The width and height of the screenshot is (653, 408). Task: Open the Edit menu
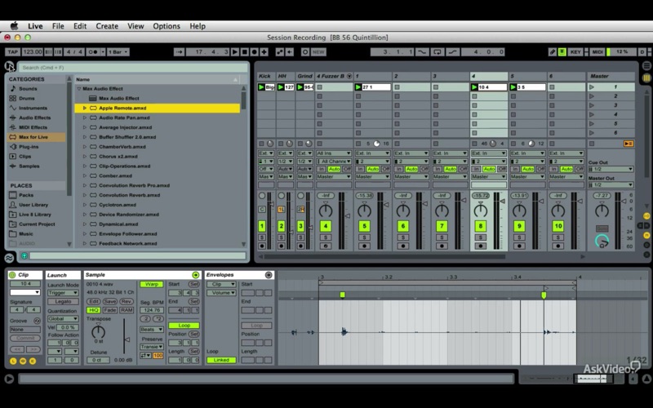click(x=80, y=26)
